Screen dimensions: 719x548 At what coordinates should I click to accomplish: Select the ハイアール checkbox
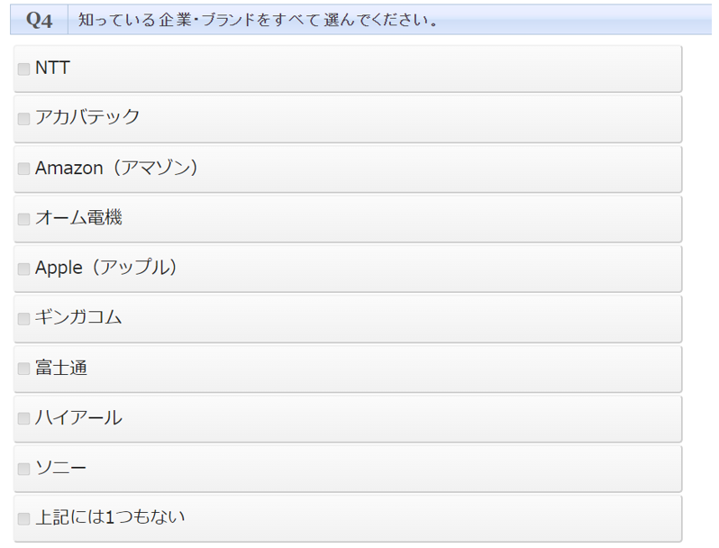point(24,419)
